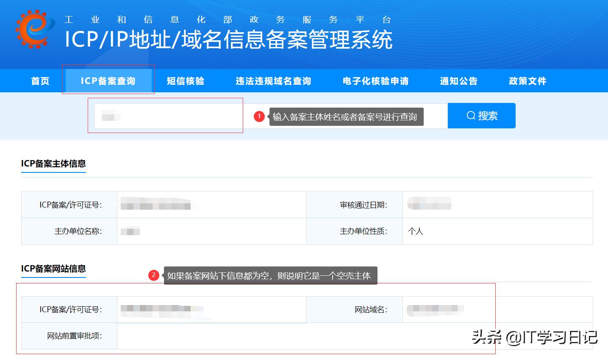The height and width of the screenshot is (355, 608).
Task: Click the ICP备案主体信息 section heading
Action: point(53,163)
